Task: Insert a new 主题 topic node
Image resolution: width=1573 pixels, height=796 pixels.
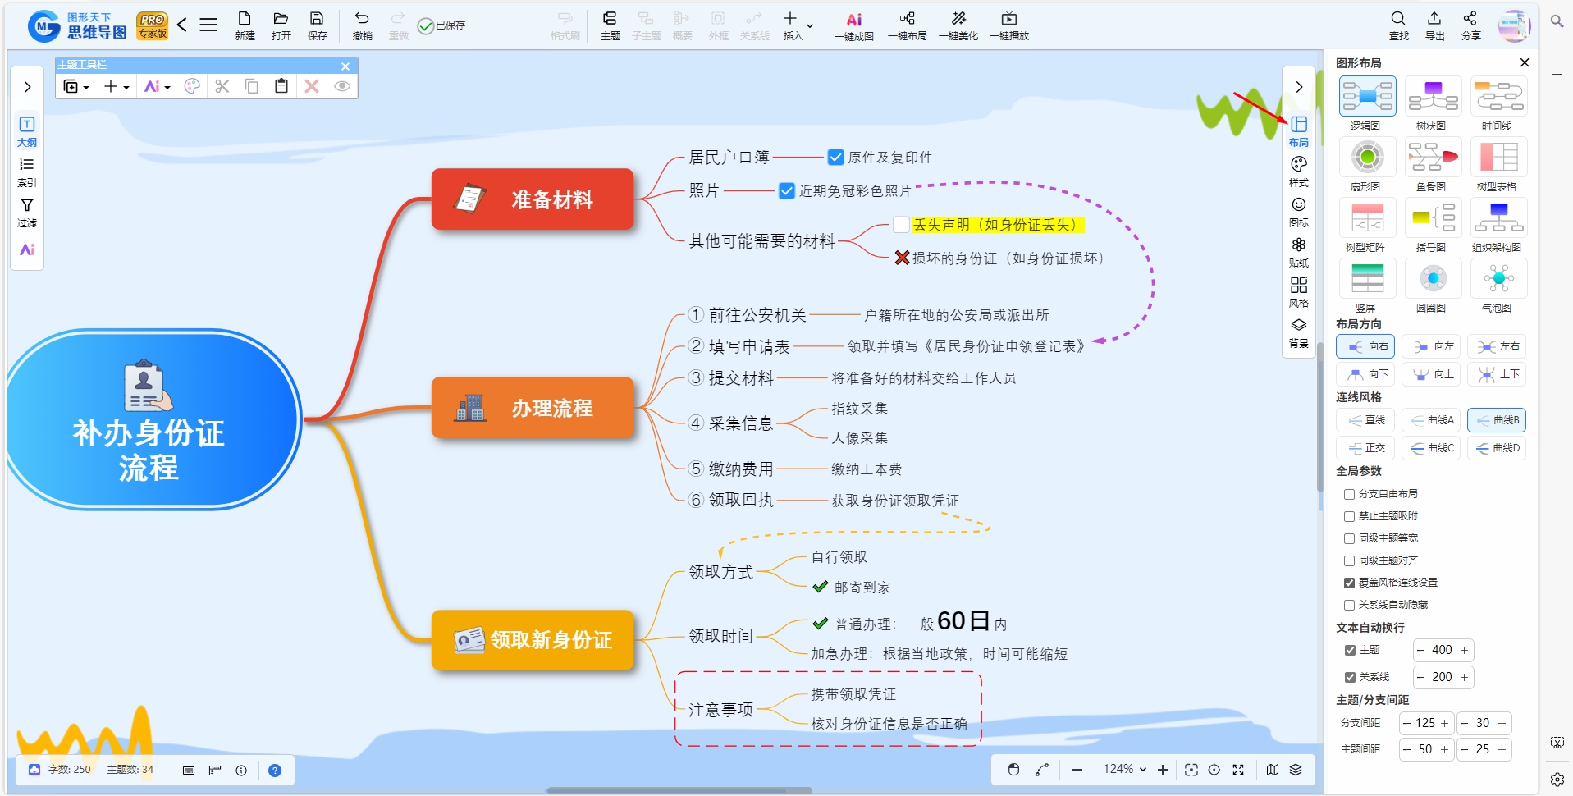Action: pos(610,25)
